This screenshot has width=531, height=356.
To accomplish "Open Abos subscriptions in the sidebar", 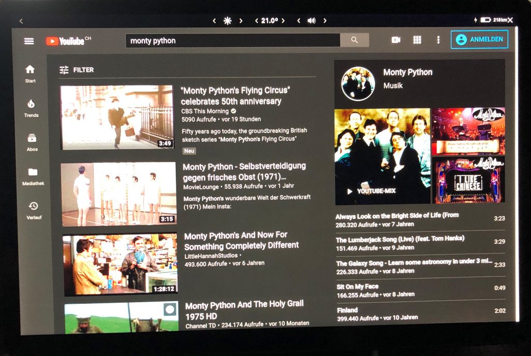I will click(x=32, y=142).
